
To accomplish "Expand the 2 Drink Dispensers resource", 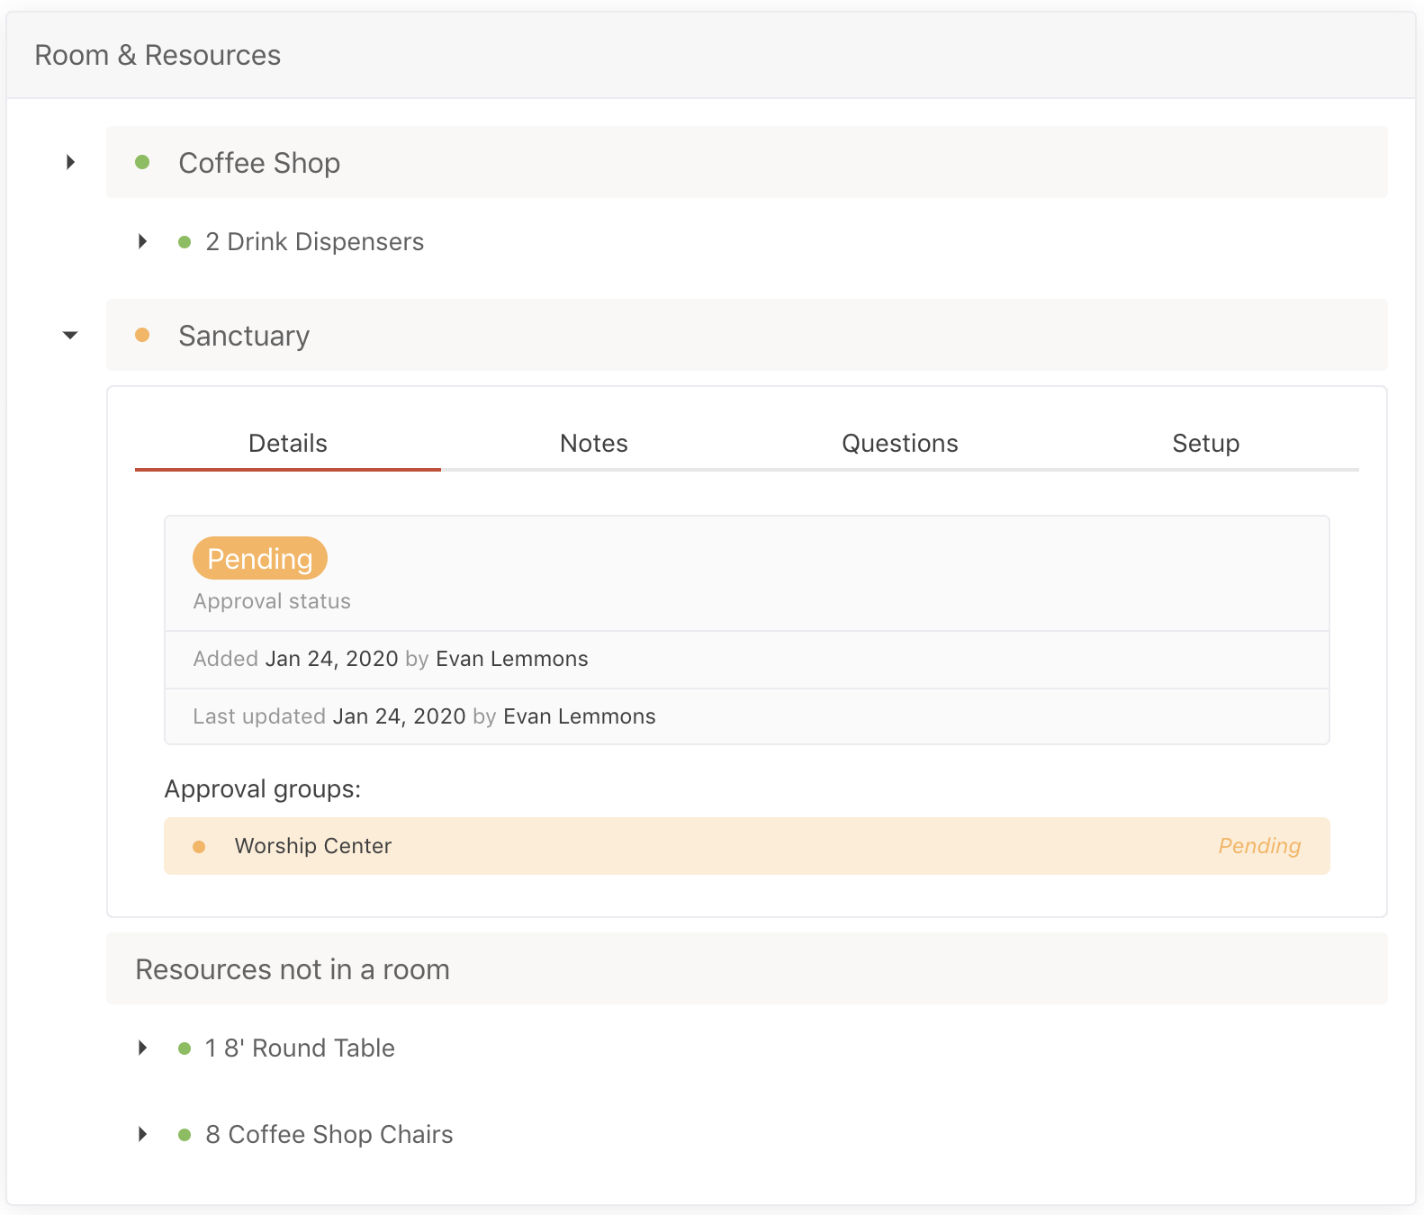I will coord(142,242).
